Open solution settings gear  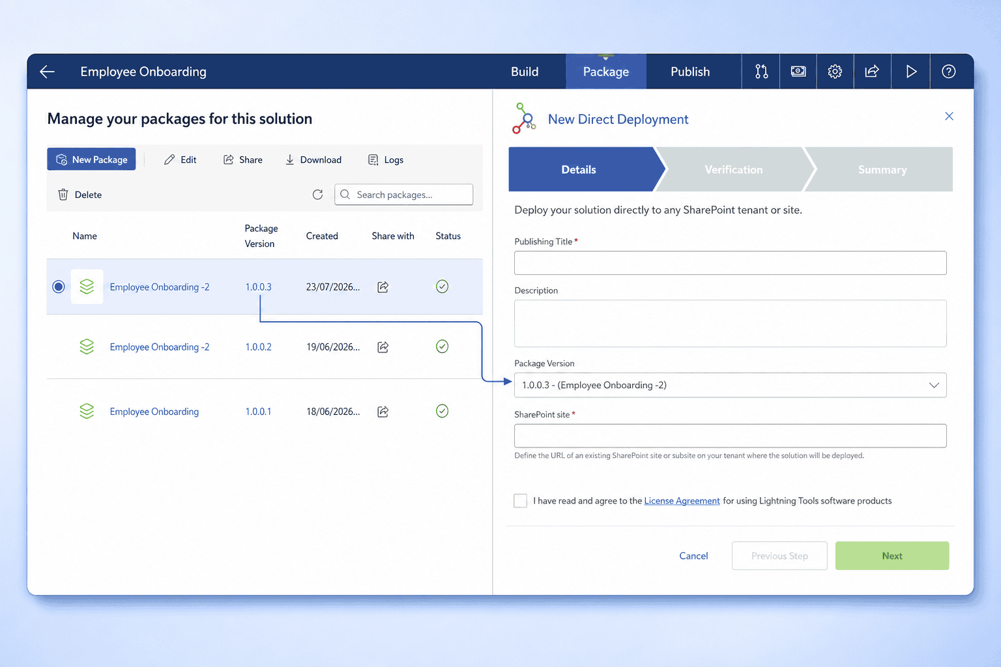[835, 72]
